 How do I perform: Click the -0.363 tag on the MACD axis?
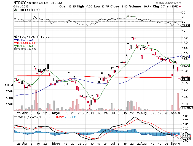point(185,139)
